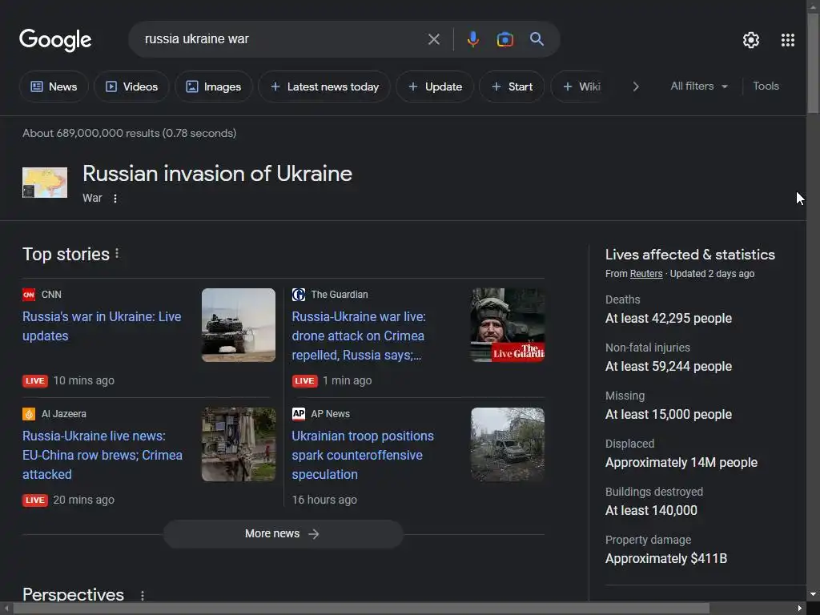The width and height of the screenshot is (820, 615).
Task: Open options next to War subtitle
Action: point(115,199)
